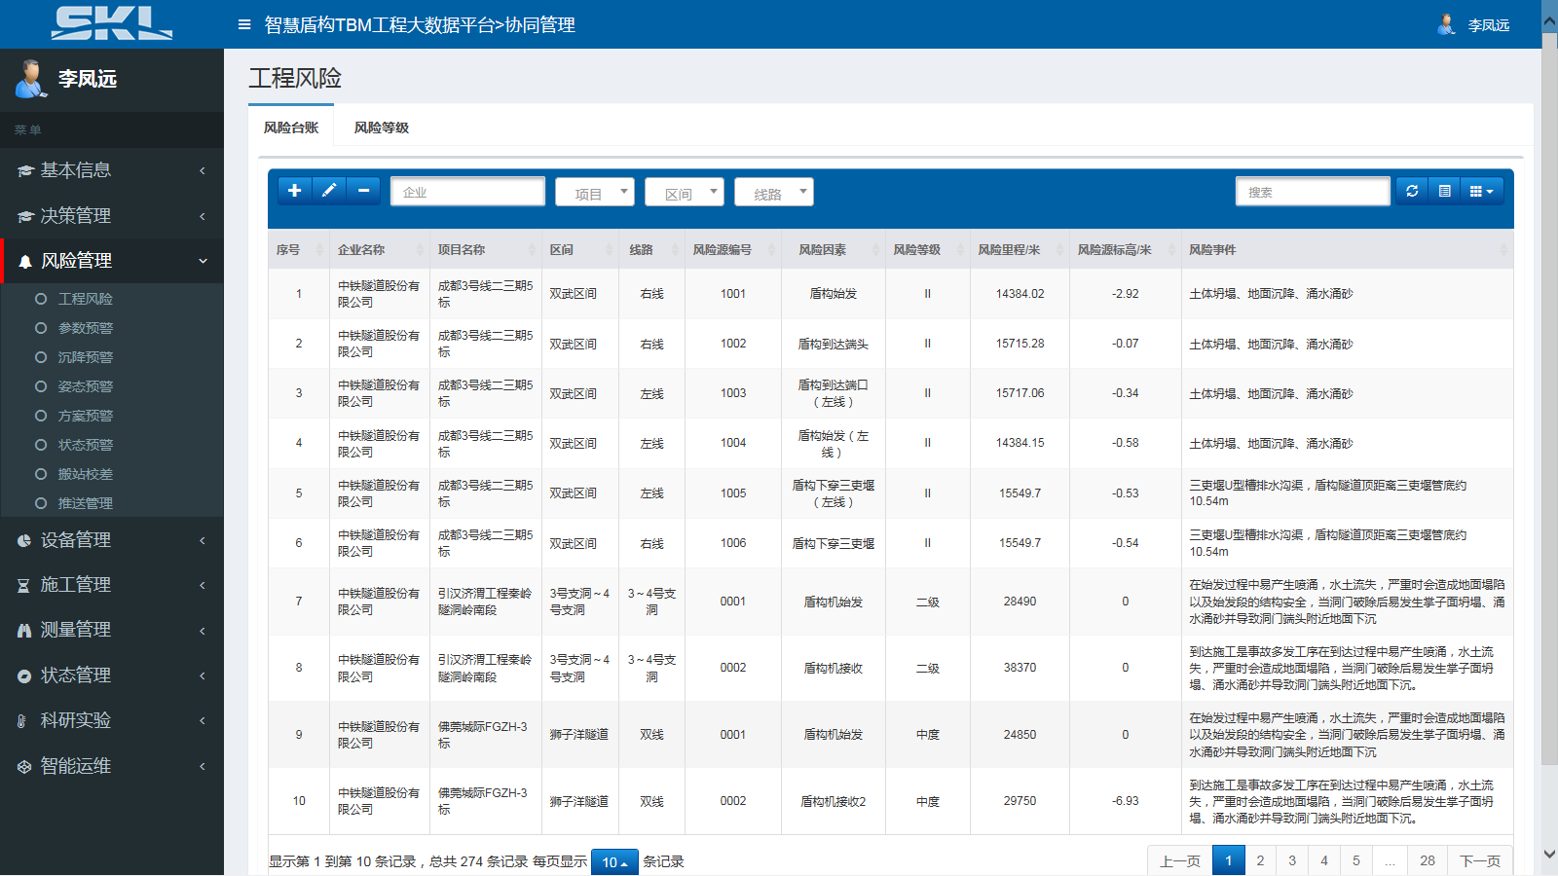
Task: Click the 设备管理 pie chart icon
Action: coord(24,540)
